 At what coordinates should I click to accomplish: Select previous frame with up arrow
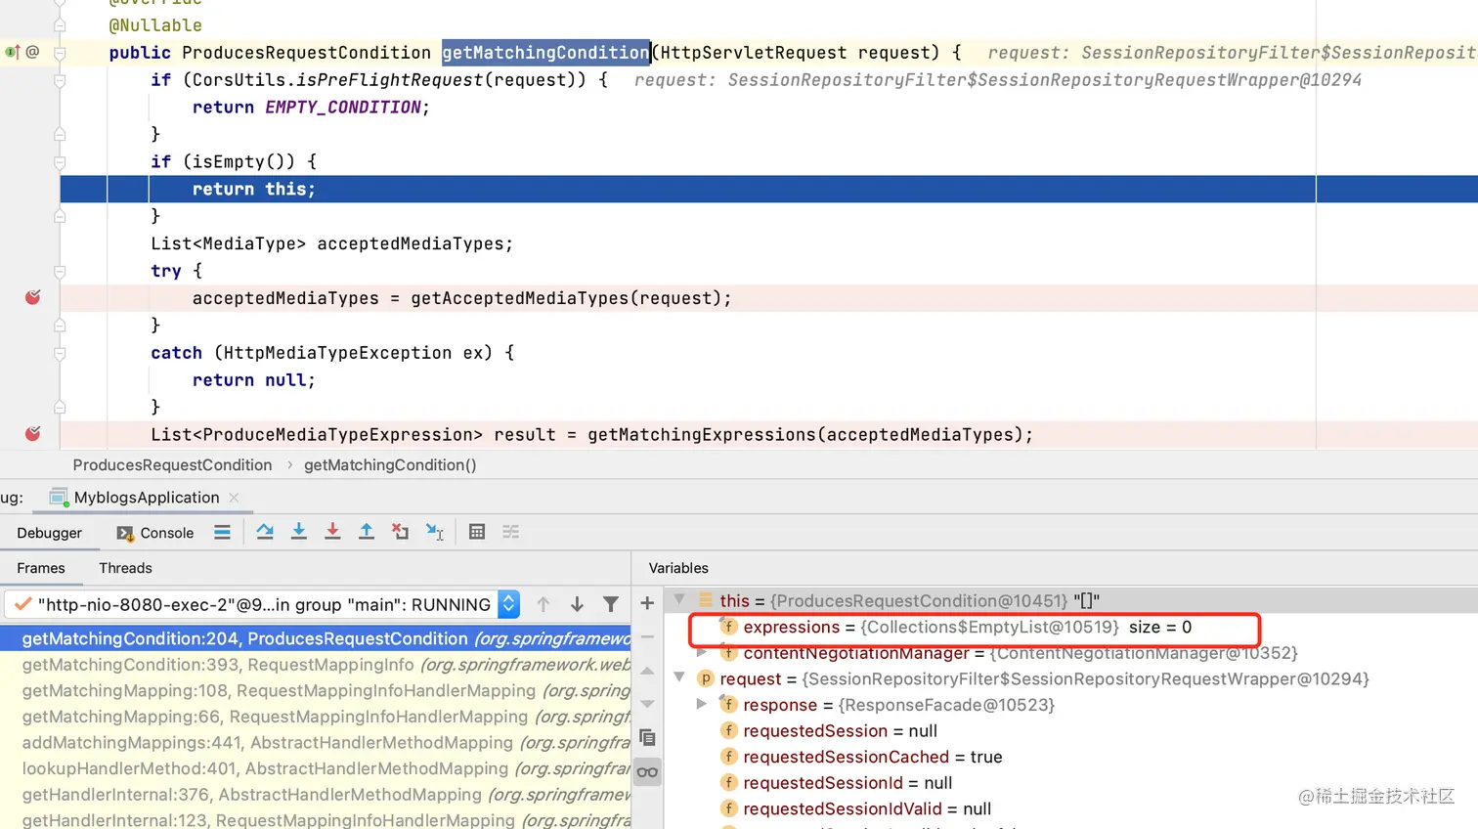click(543, 604)
